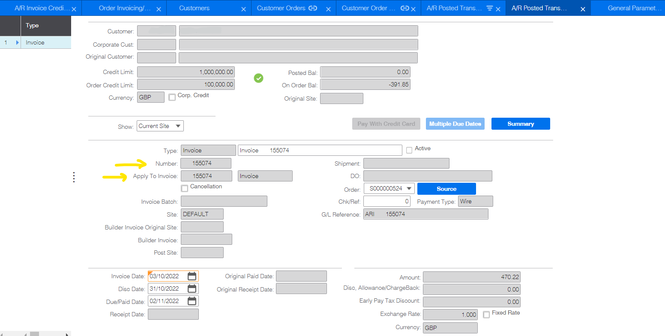Click the Summary button
Image resolution: width=665 pixels, height=336 pixels.
click(521, 124)
